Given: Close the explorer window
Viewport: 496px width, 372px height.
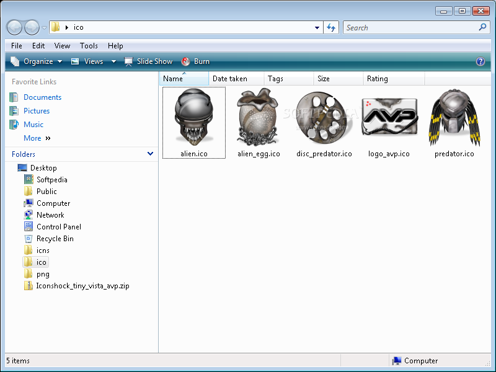Looking at the screenshot, I should tap(481, 11).
